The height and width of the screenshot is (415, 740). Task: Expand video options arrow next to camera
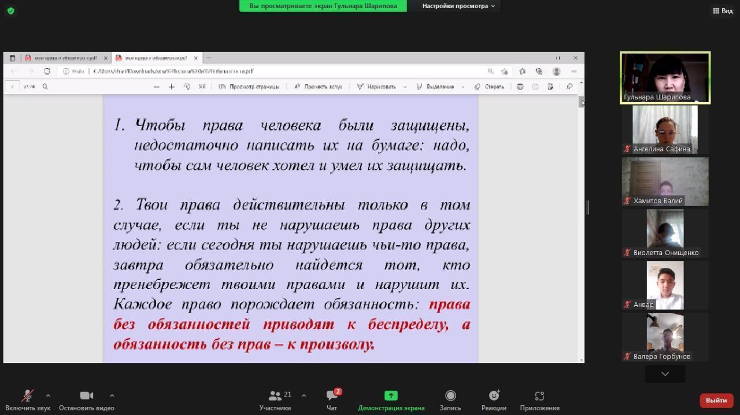112,395
